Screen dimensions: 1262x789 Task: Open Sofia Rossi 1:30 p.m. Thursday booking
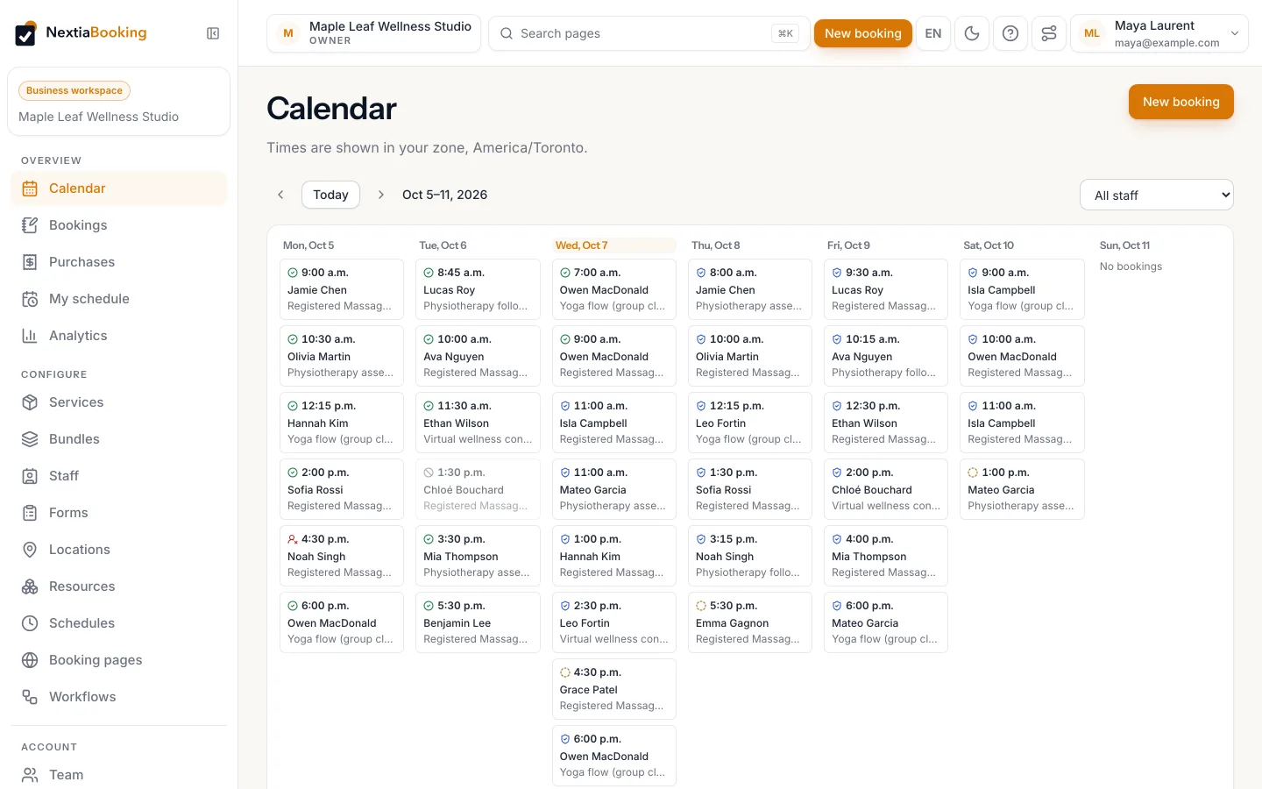[749, 489]
